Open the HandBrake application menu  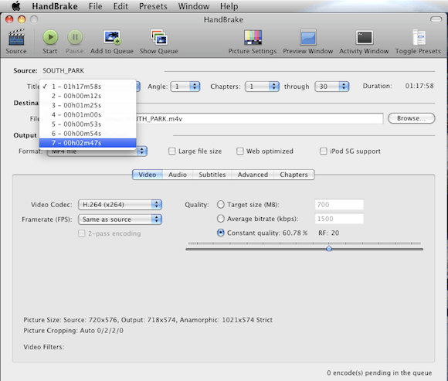[55, 6]
